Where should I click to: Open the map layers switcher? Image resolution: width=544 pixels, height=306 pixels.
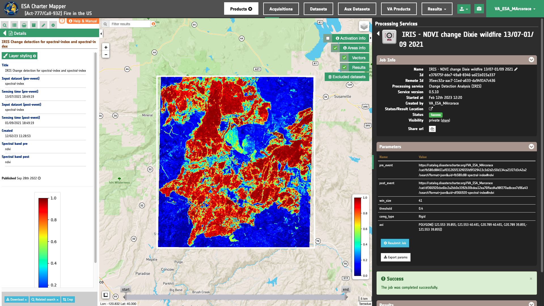point(364,26)
